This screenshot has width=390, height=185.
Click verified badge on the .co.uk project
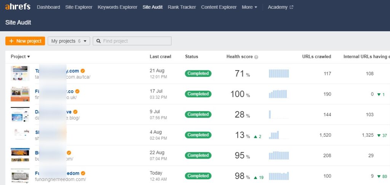coord(77,91)
